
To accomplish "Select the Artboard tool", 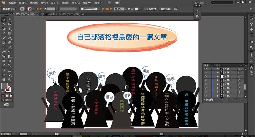I will [x=4, y=75].
